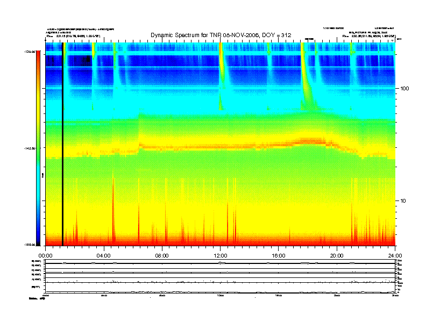The height and width of the screenshot is (329, 426).
Task: Click the black vertical data gap line
Action: (x=62, y=144)
